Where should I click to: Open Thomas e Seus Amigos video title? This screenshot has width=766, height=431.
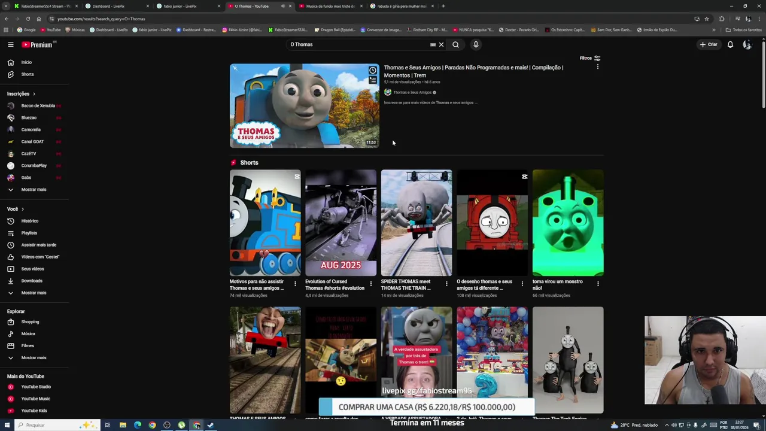point(473,71)
